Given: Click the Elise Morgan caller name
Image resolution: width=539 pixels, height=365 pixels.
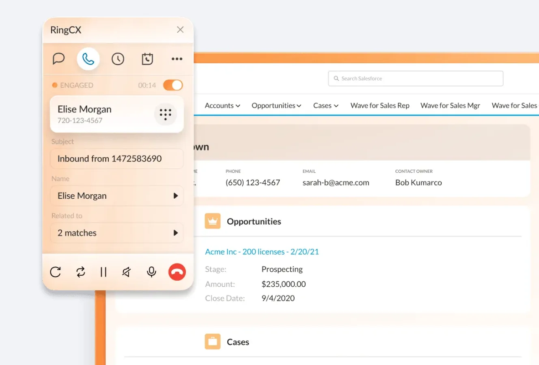Looking at the screenshot, I should [x=84, y=109].
